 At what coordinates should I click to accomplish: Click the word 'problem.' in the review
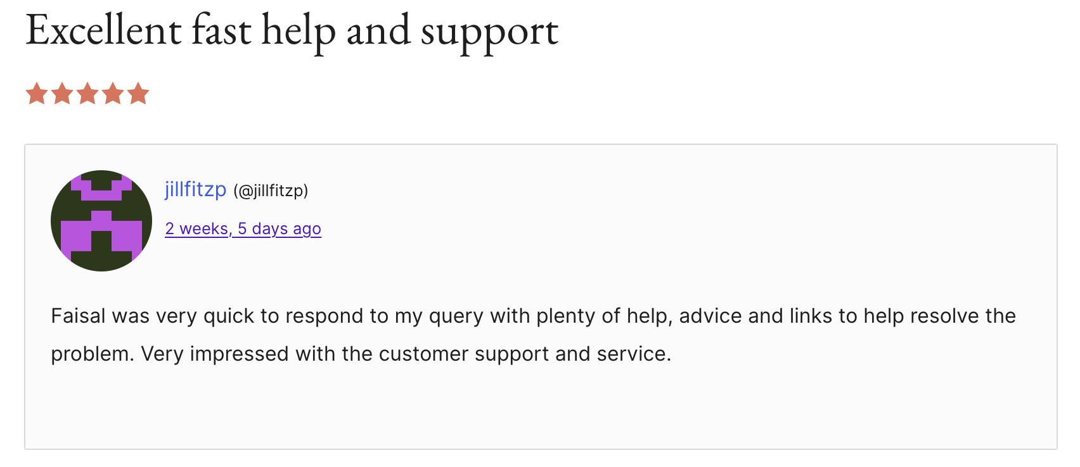[x=93, y=354]
